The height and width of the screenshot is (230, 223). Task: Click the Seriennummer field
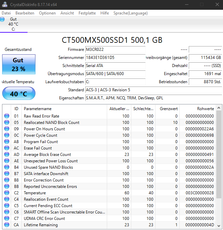115,58
